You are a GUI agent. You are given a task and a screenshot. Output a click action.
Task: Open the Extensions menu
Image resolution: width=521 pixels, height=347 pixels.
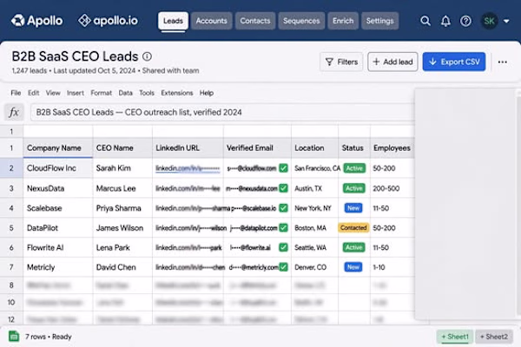point(177,93)
